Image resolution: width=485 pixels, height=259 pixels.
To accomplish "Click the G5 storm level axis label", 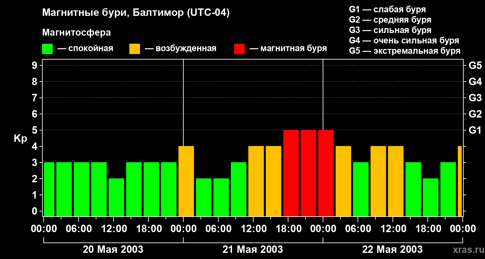I will point(475,65).
